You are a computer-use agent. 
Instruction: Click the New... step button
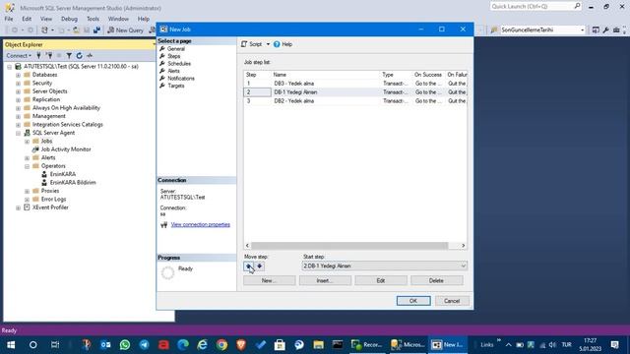[269, 280]
